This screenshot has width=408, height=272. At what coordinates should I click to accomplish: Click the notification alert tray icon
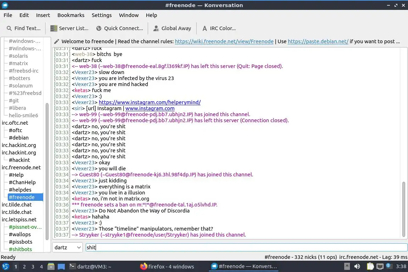[389, 266]
